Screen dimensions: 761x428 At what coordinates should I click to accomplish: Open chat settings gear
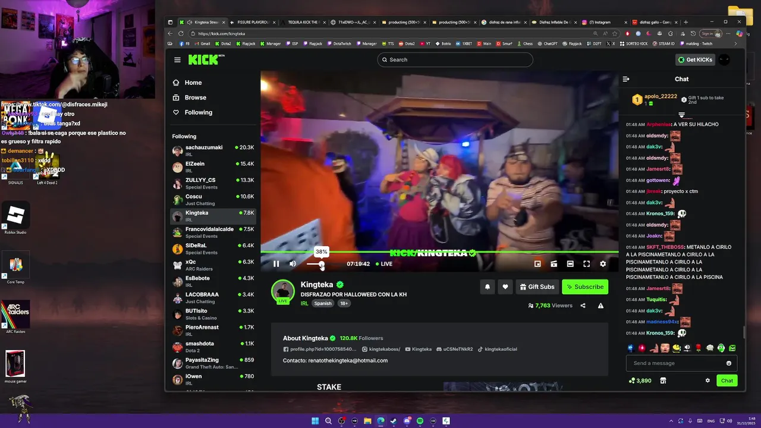(707, 380)
